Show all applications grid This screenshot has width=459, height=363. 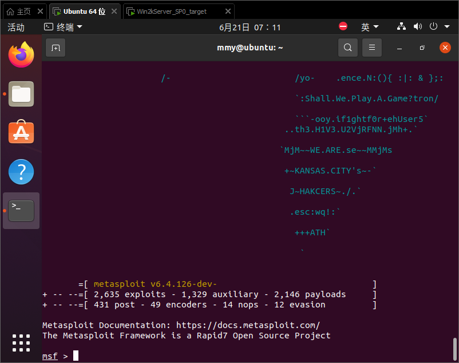[x=21, y=343]
